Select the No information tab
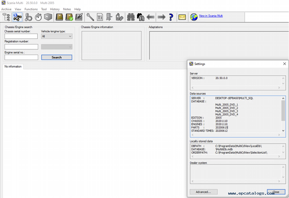 point(13,66)
